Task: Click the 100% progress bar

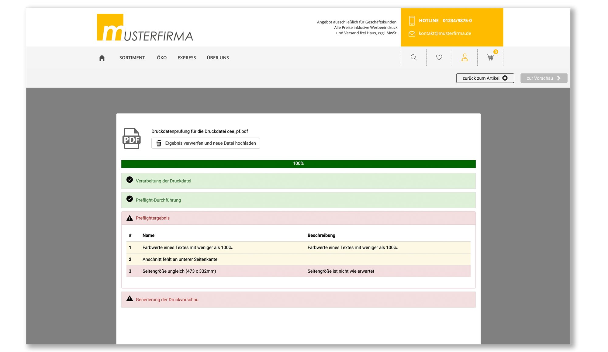Action: [298, 164]
